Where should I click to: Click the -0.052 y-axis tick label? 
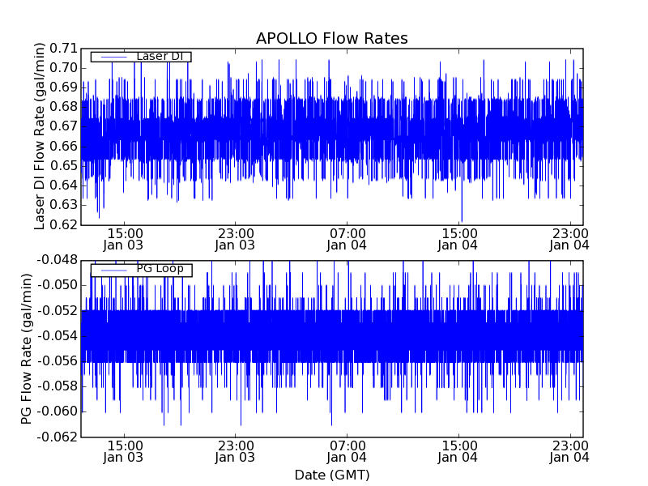(x=57, y=311)
